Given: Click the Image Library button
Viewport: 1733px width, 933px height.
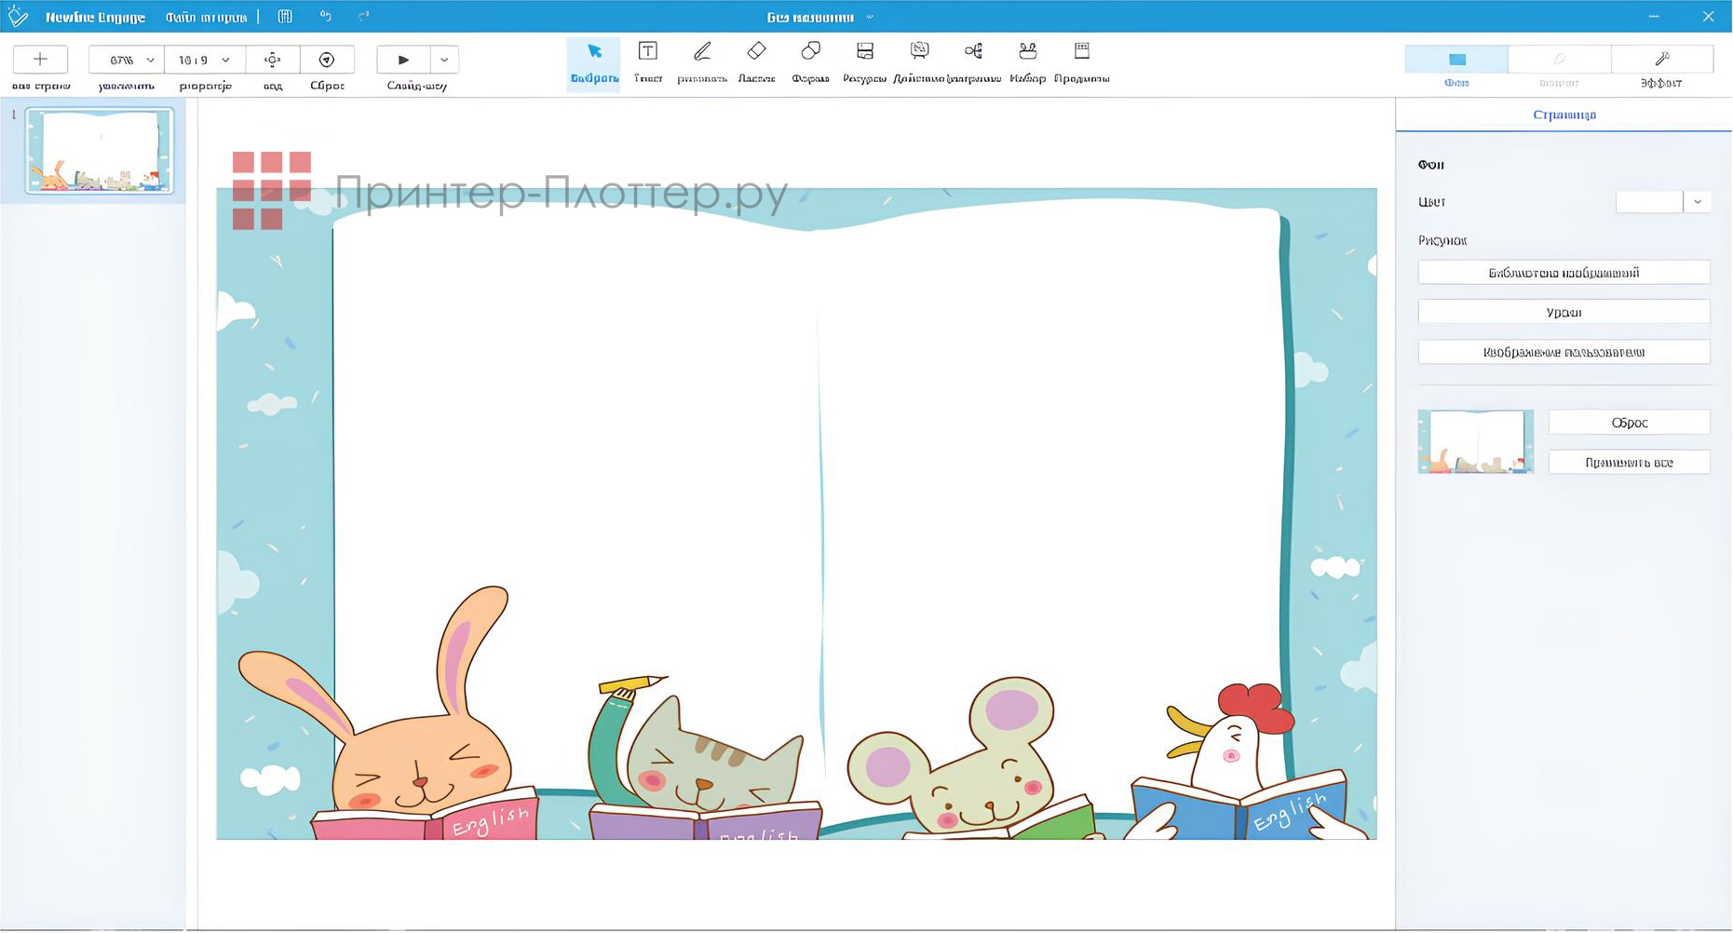Looking at the screenshot, I should [1564, 273].
